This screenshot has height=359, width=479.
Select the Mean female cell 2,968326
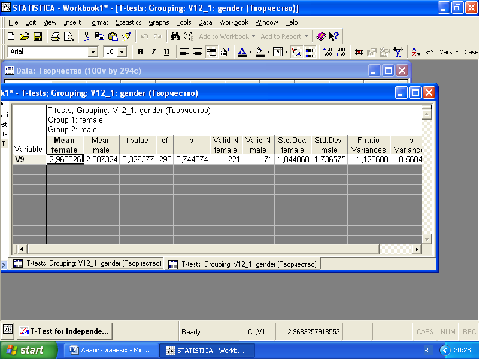65,159
